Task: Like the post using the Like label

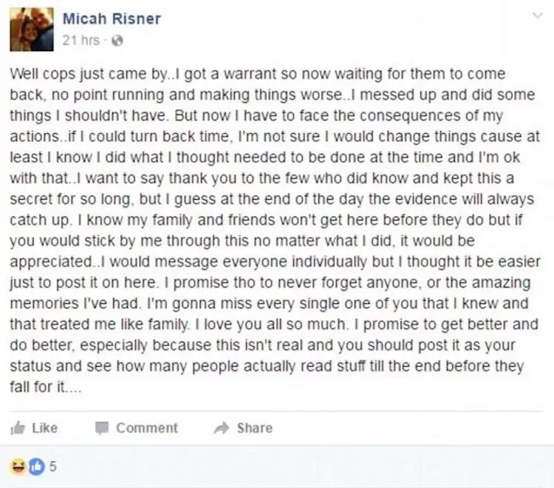Action: [x=45, y=428]
